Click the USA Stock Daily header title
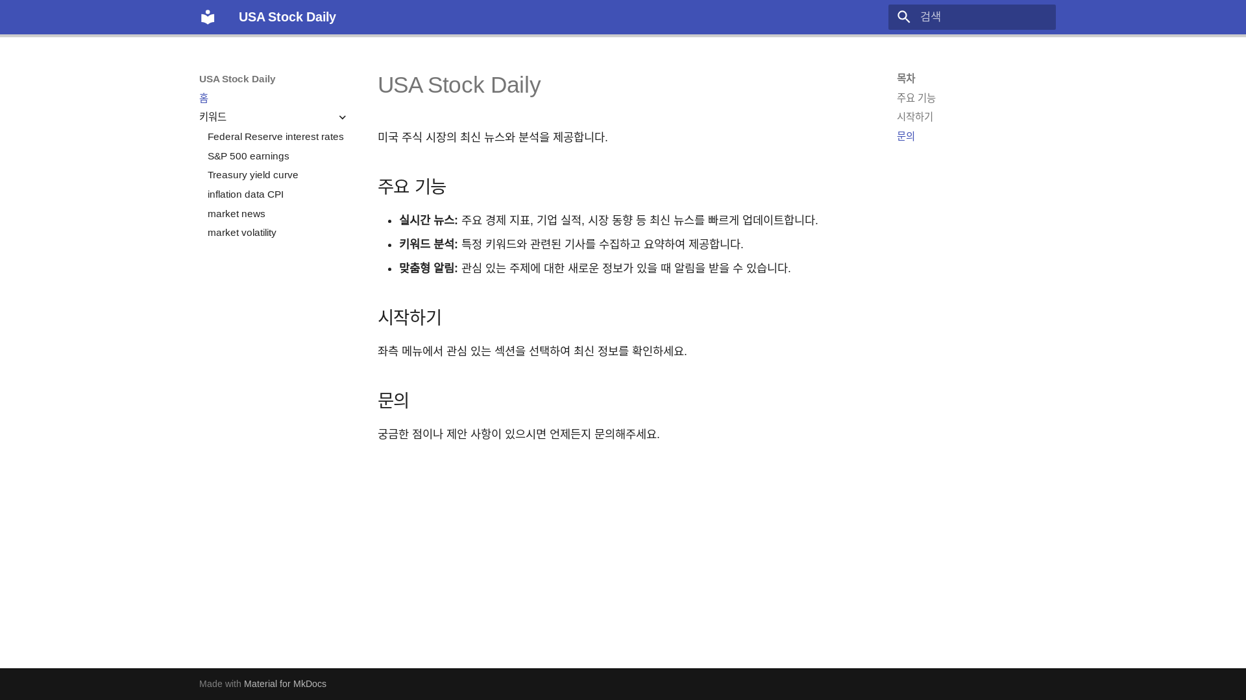The height and width of the screenshot is (700, 1246). tap(287, 17)
